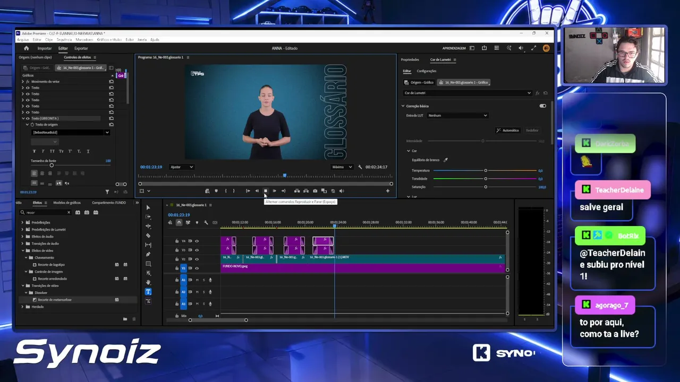The image size is (680, 382).
Task: Open the Máxima resolution dropdown
Action: coord(342,167)
